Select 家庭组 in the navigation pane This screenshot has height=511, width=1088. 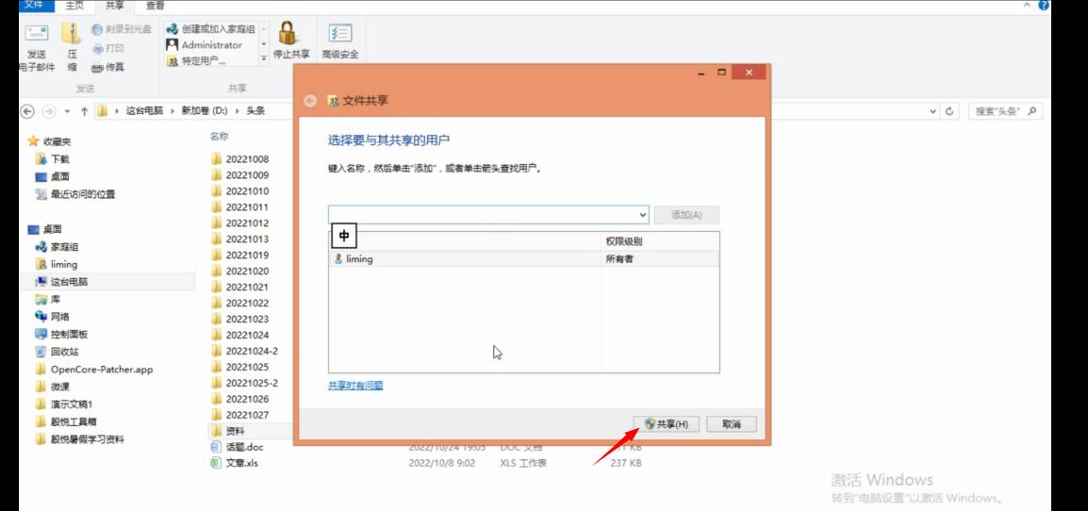pos(57,246)
